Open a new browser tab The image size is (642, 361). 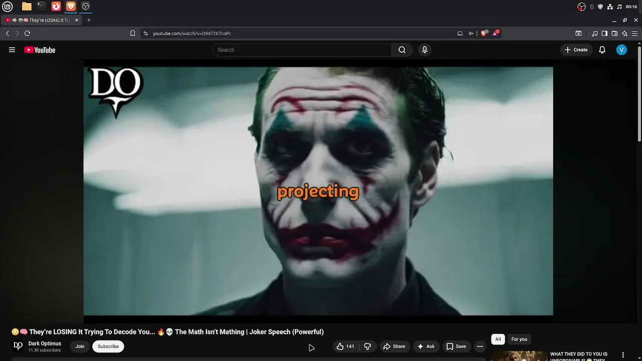(89, 20)
